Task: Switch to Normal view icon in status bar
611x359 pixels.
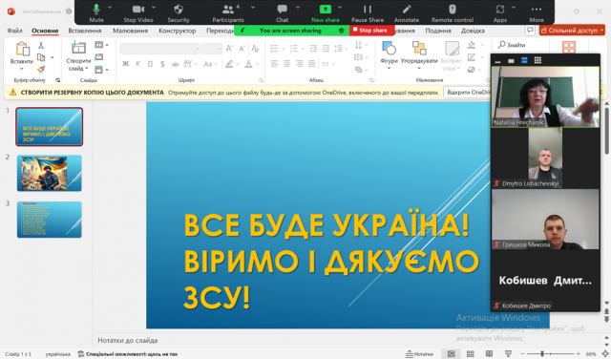Action: click(x=452, y=353)
